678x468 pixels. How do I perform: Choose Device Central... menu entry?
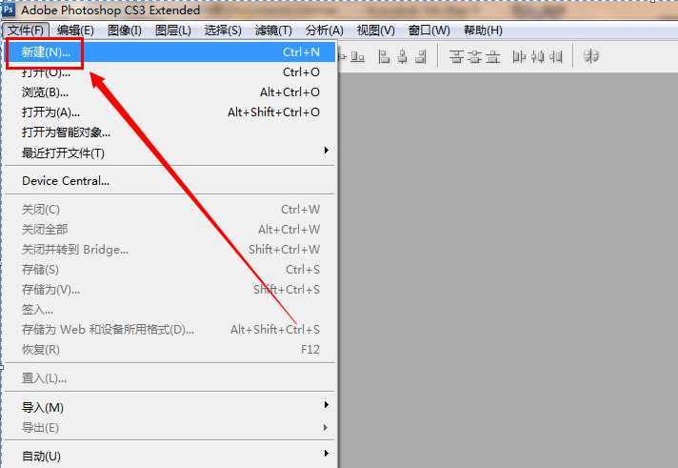(170, 180)
